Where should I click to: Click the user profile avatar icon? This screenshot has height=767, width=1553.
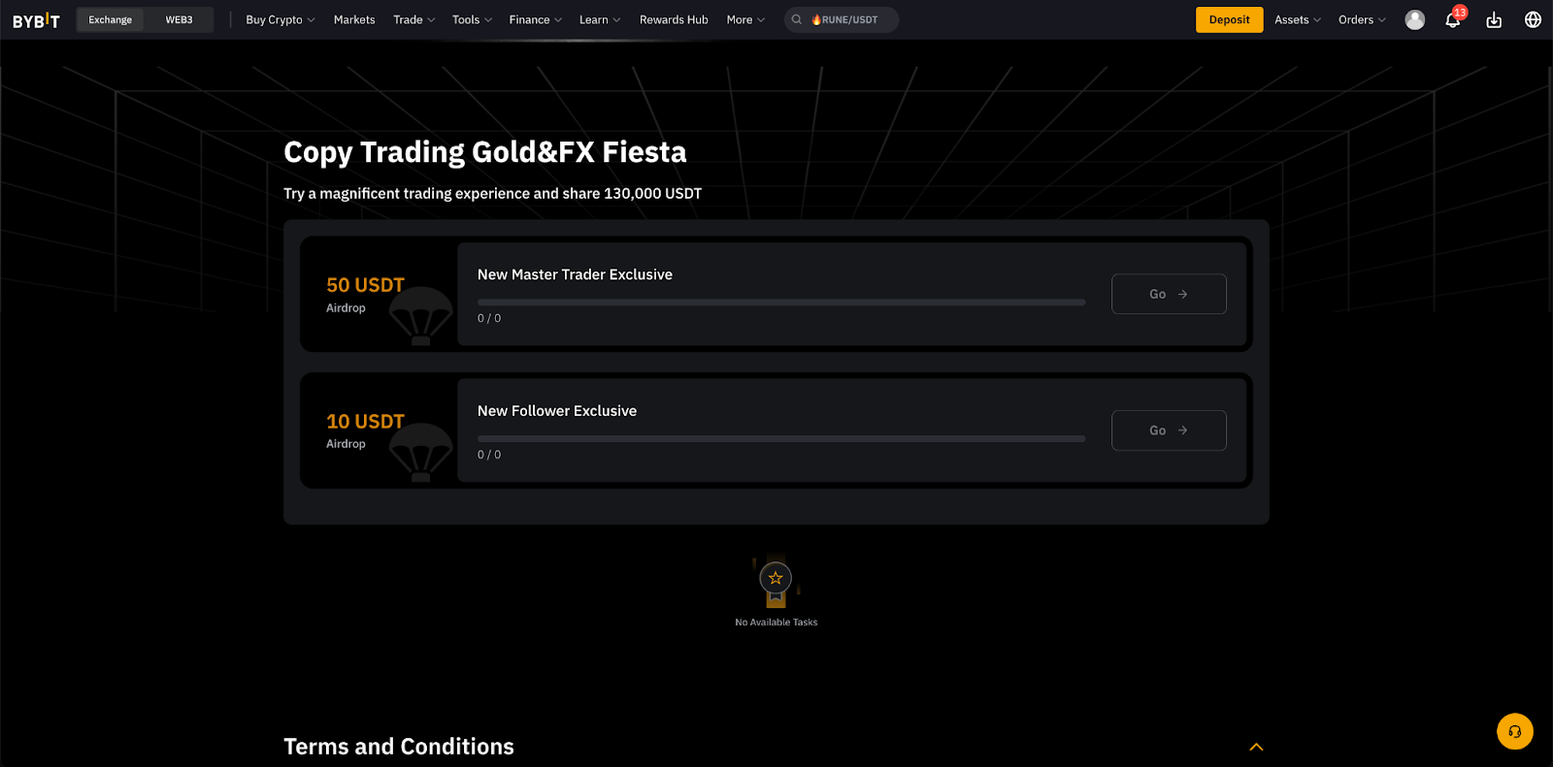(x=1415, y=19)
